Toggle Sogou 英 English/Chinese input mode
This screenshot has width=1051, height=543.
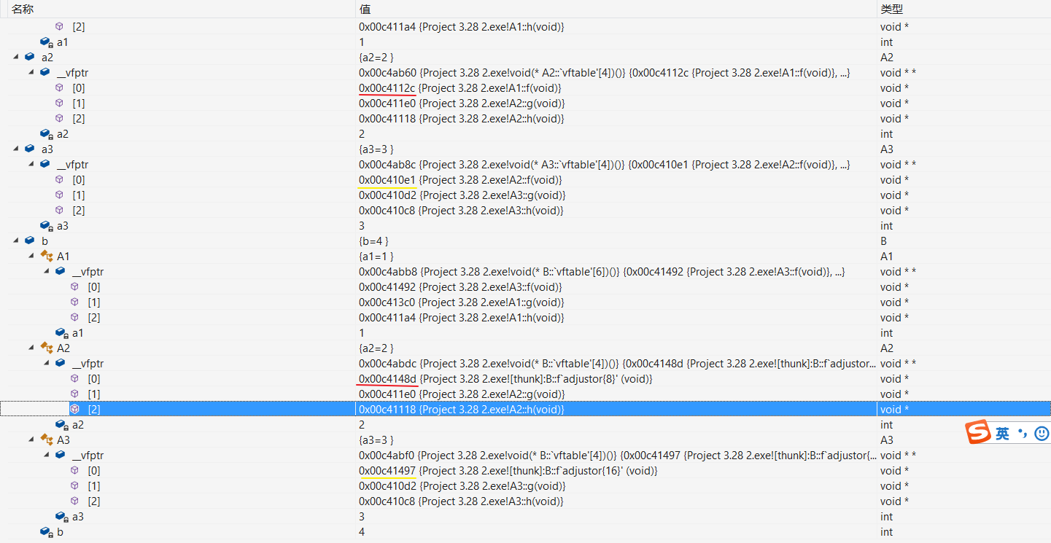(1003, 433)
